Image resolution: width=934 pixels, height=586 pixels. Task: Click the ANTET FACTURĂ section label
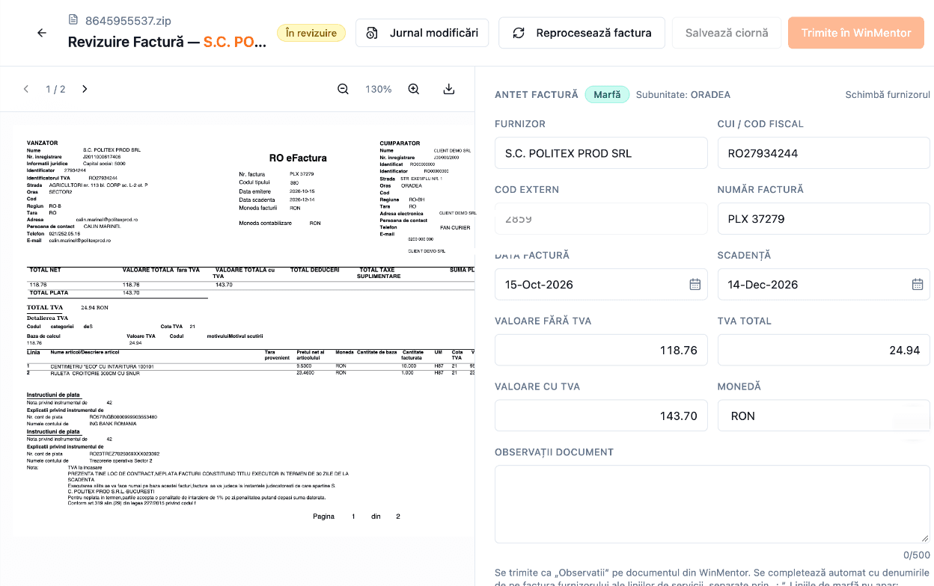click(537, 95)
